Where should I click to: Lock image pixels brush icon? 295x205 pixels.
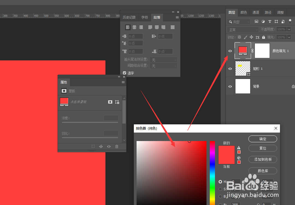[x=245, y=37]
